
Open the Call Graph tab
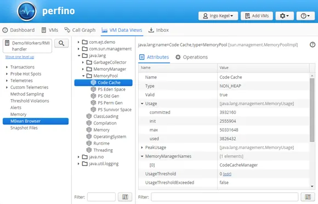(x=79, y=30)
